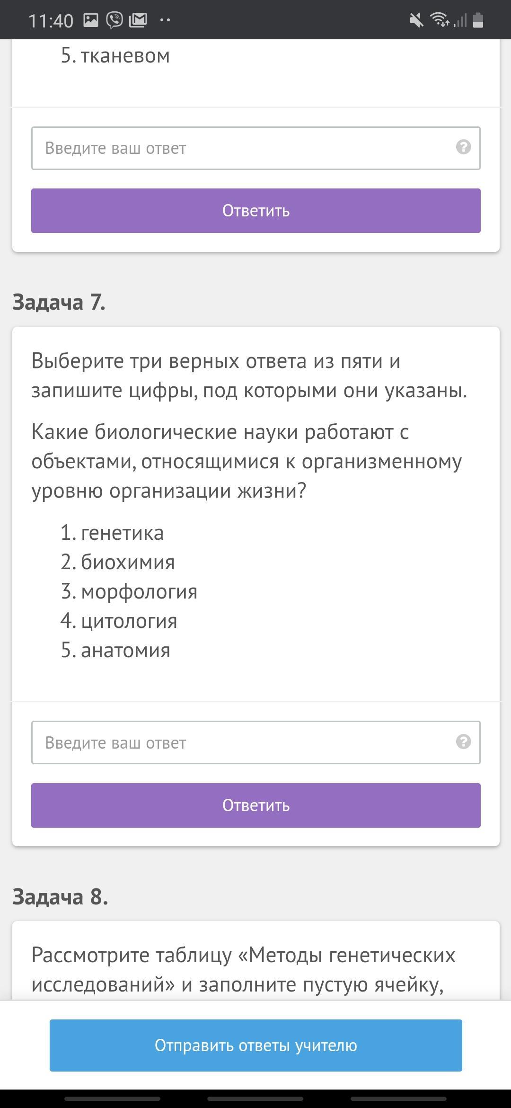Open the Viber notification icon
This screenshot has height=1108, width=511.
click(x=114, y=20)
